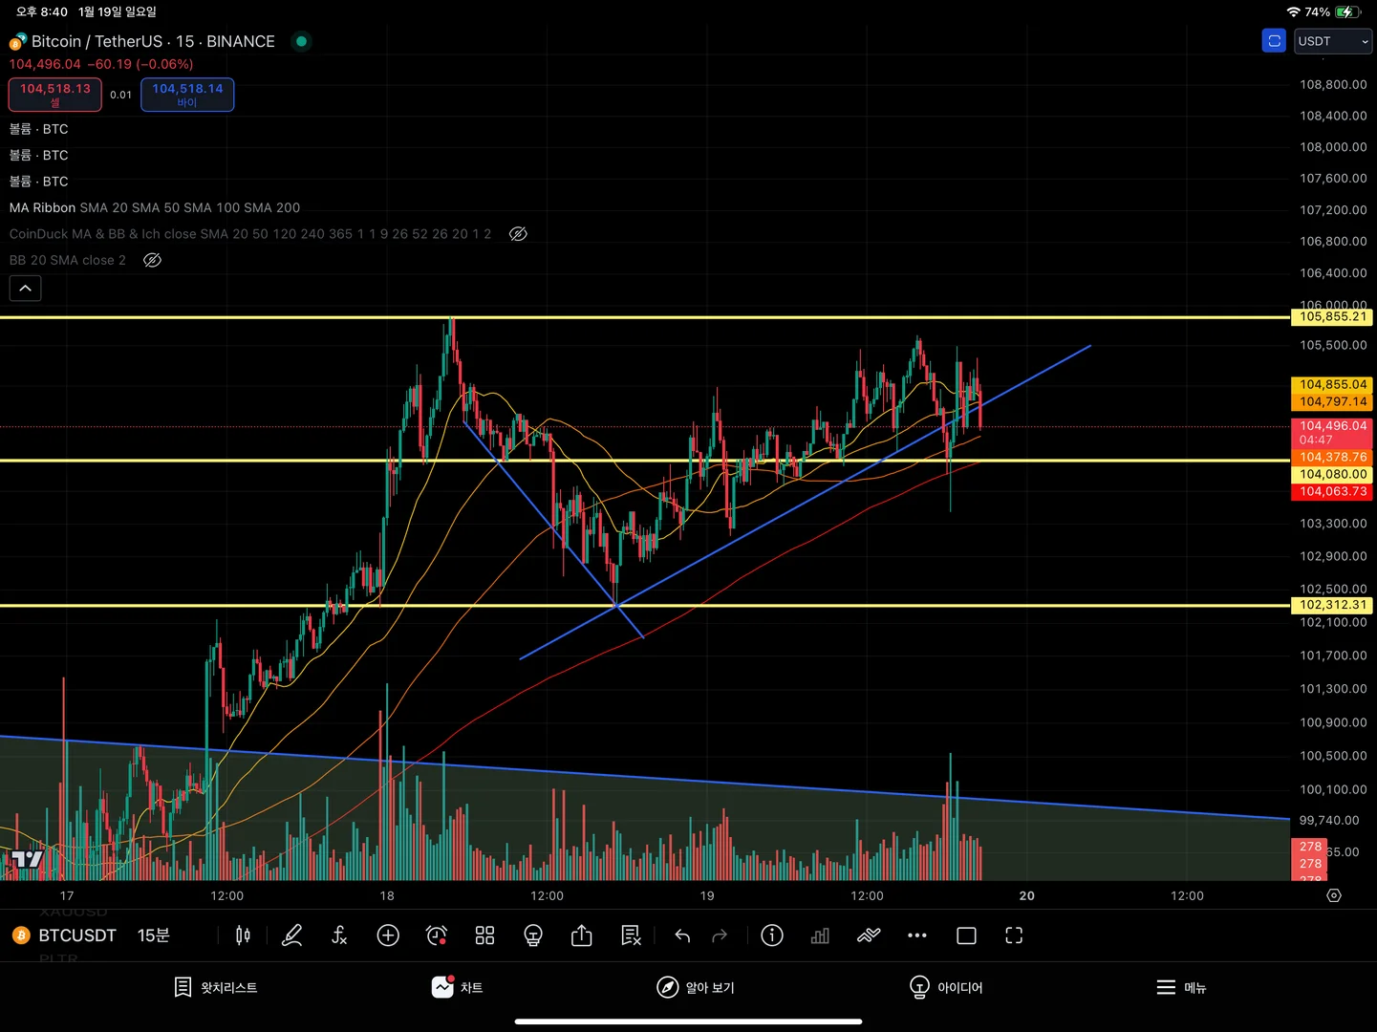Go to the 아이디어 tab
The image size is (1377, 1032).
(946, 987)
